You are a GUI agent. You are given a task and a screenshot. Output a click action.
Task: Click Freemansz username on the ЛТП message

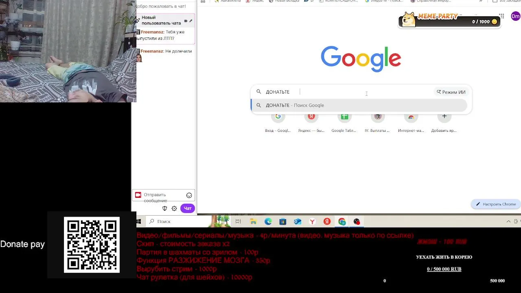coord(152,32)
